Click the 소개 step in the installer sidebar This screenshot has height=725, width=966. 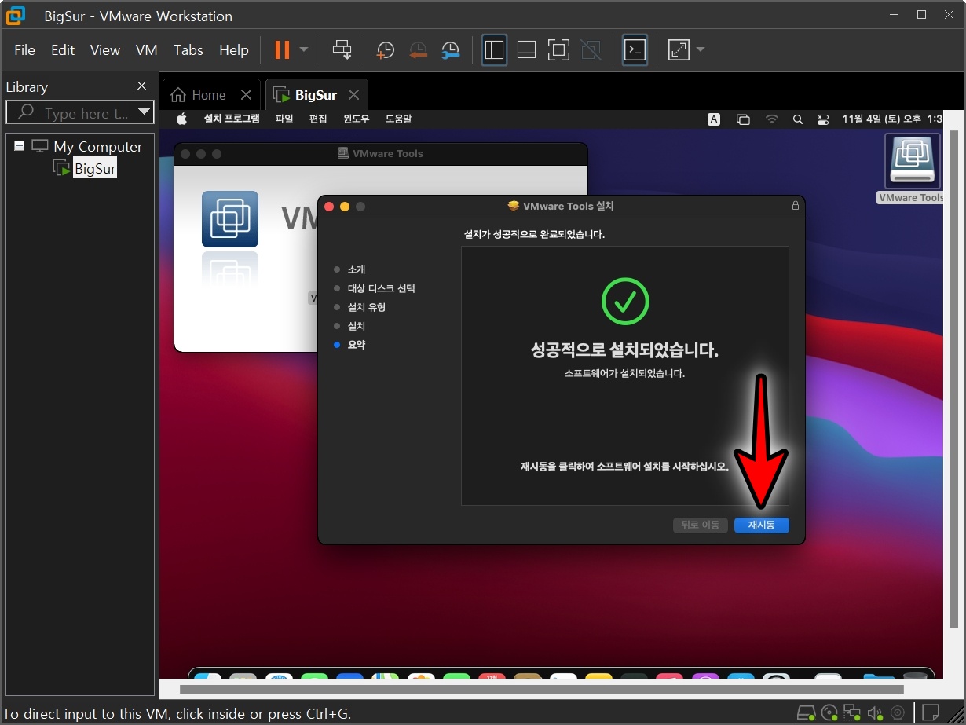coord(357,269)
